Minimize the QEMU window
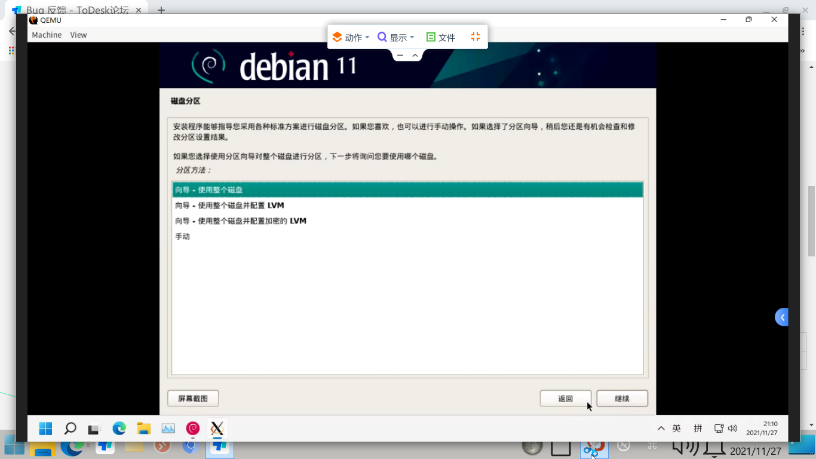This screenshot has height=459, width=816. coord(723,20)
